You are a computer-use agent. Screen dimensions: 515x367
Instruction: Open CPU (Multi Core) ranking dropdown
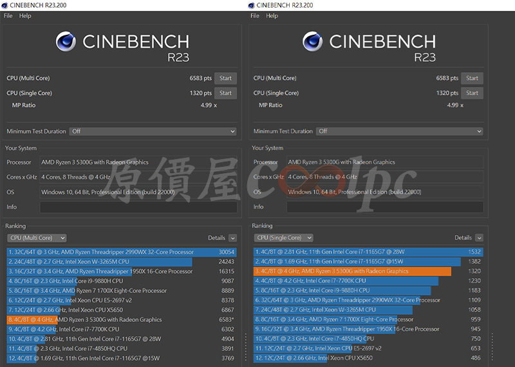point(37,238)
